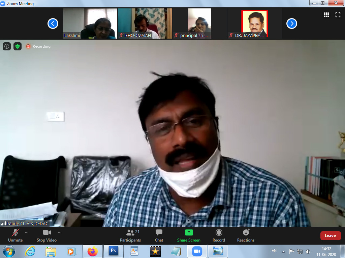Show hidden system tray icons arrow
The width and height of the screenshot is (345, 258).
(284, 251)
